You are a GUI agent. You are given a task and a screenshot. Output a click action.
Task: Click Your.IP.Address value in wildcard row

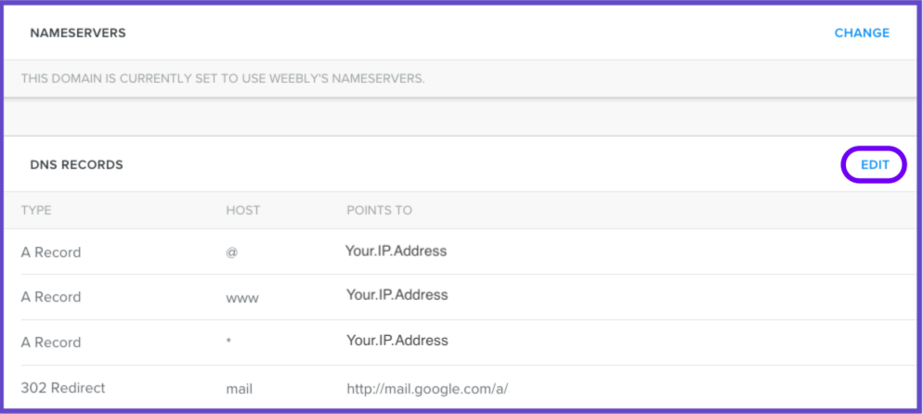coord(396,341)
